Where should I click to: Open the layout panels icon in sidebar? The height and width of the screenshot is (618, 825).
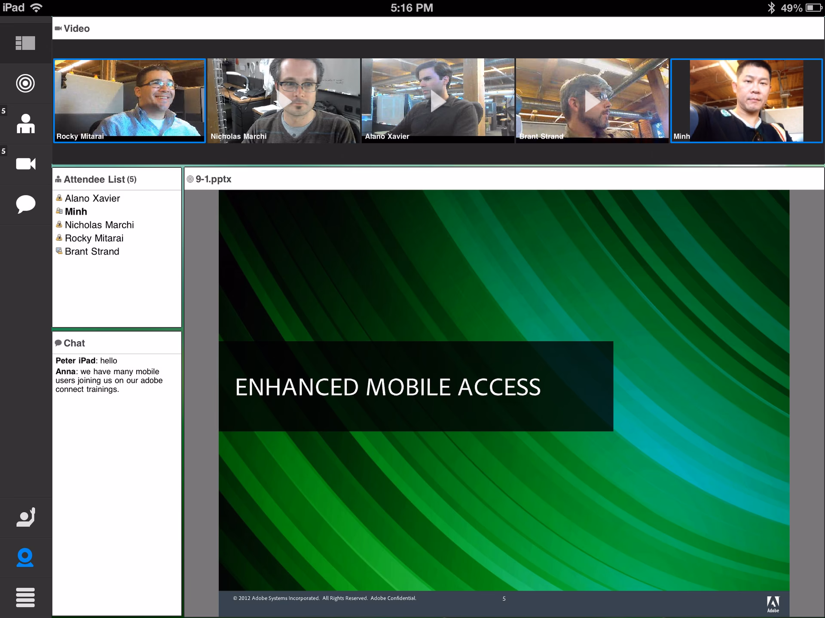(25, 43)
